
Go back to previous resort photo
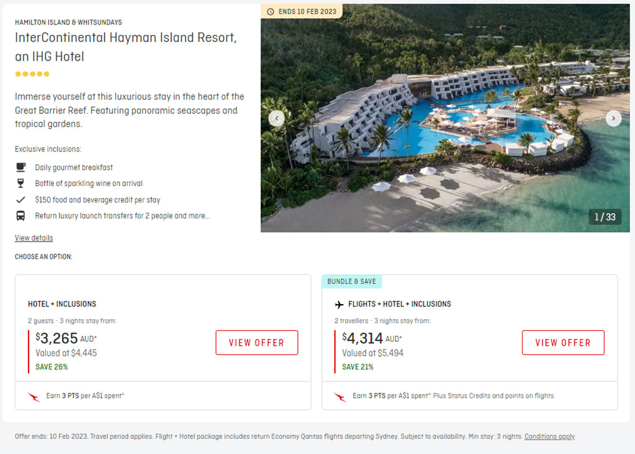click(277, 118)
